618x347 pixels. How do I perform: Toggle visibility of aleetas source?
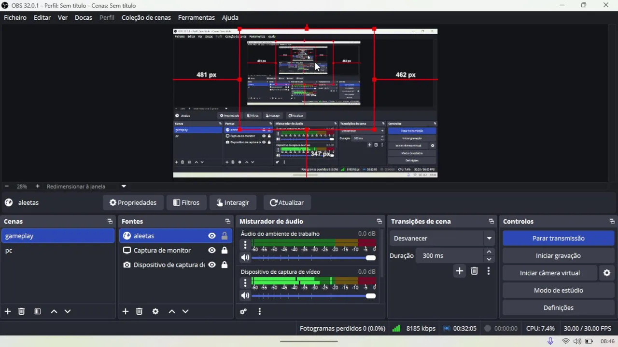click(212, 236)
